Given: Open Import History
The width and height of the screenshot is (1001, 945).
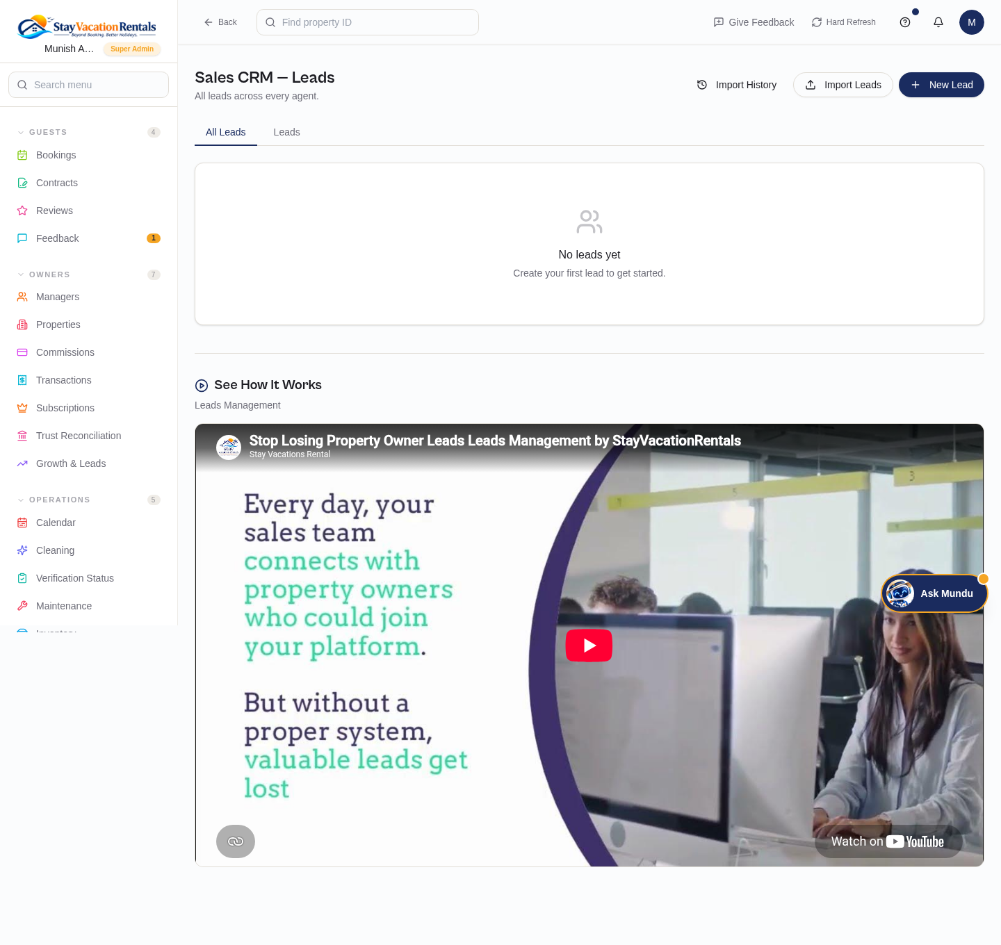Looking at the screenshot, I should point(737,85).
